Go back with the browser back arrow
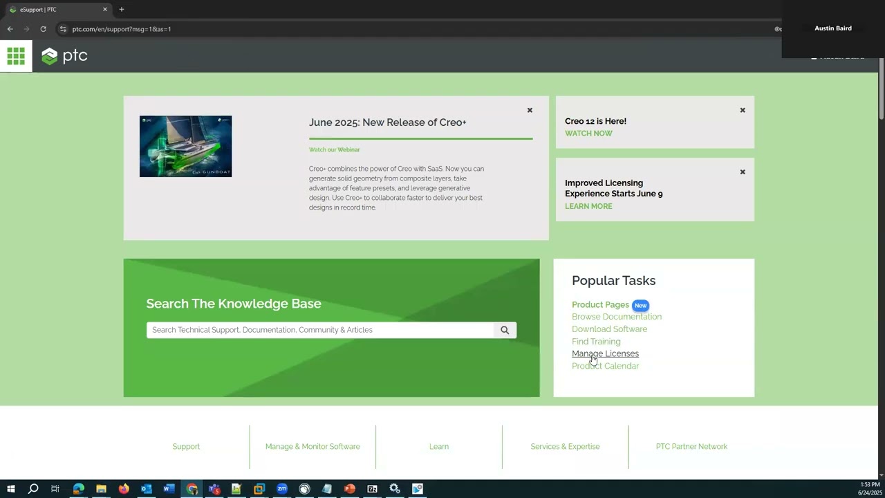The image size is (885, 498). pyautogui.click(x=10, y=29)
